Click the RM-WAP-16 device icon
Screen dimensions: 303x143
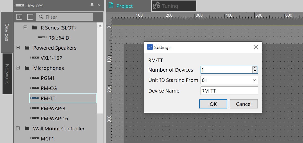tap(35, 118)
